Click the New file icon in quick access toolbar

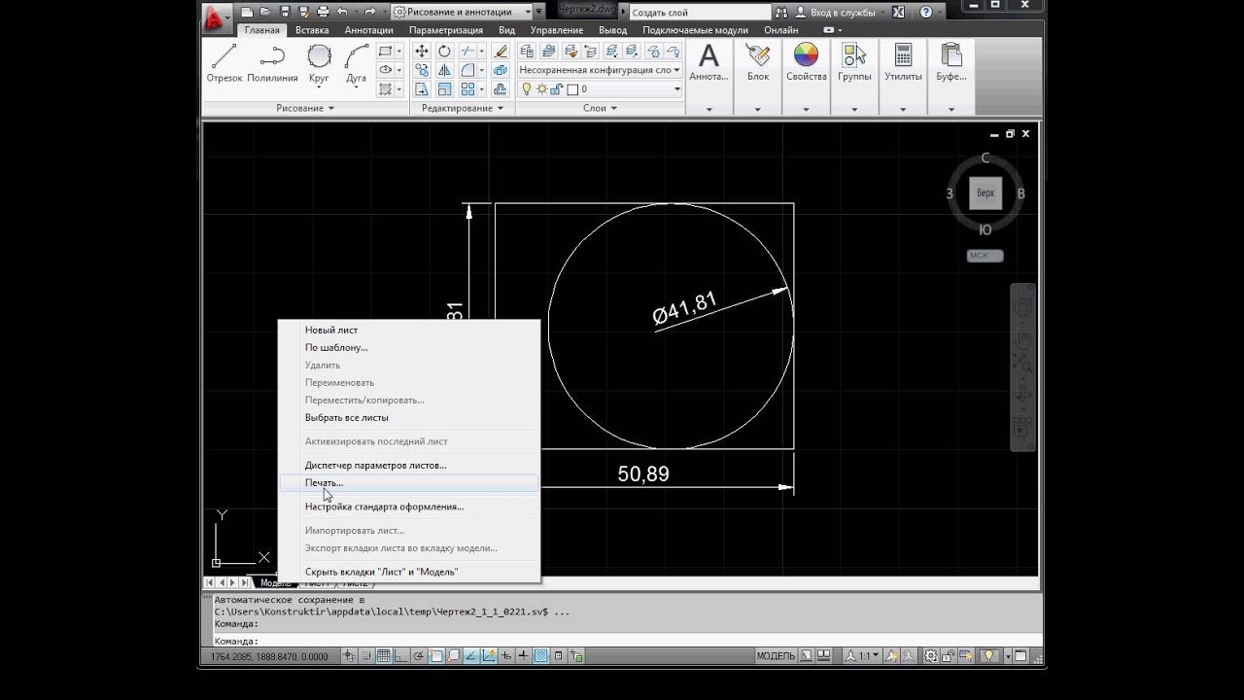[x=247, y=12]
